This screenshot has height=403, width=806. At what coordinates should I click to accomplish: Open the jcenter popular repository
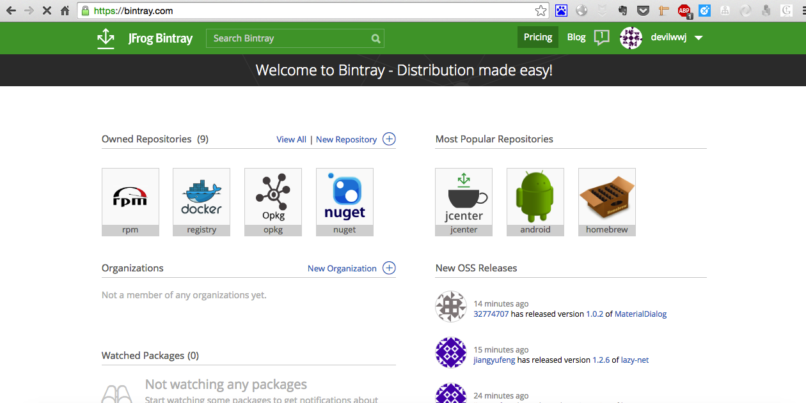point(464,202)
